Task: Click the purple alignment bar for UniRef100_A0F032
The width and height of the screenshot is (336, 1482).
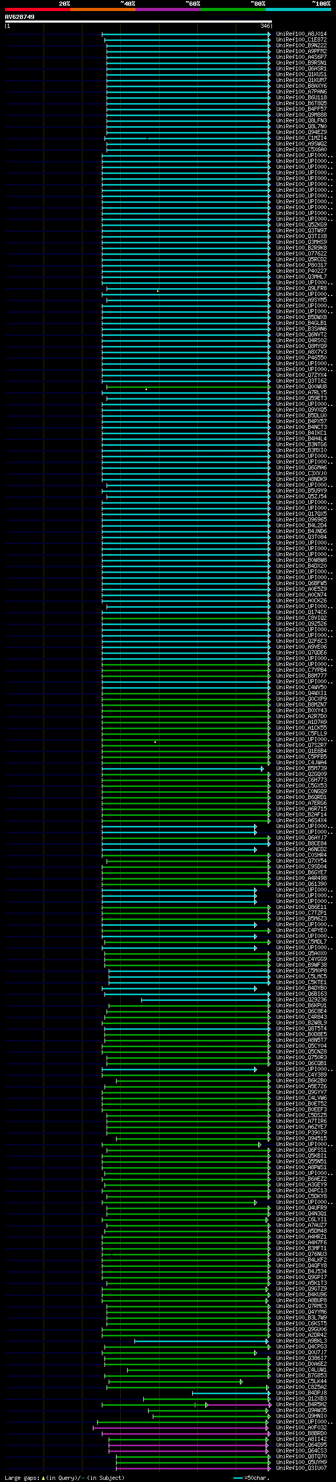Action: 181,1427
